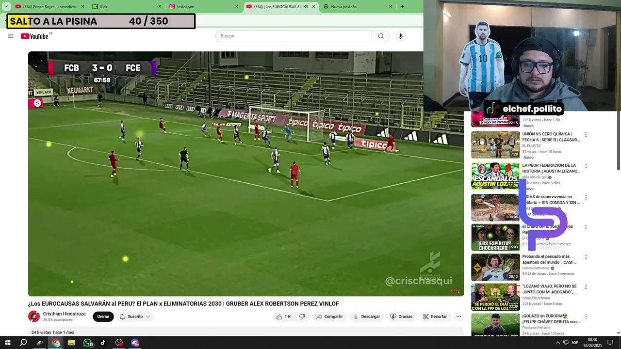Open Discord from the taskbar
This screenshot has height=349, width=621.
(x=135, y=343)
